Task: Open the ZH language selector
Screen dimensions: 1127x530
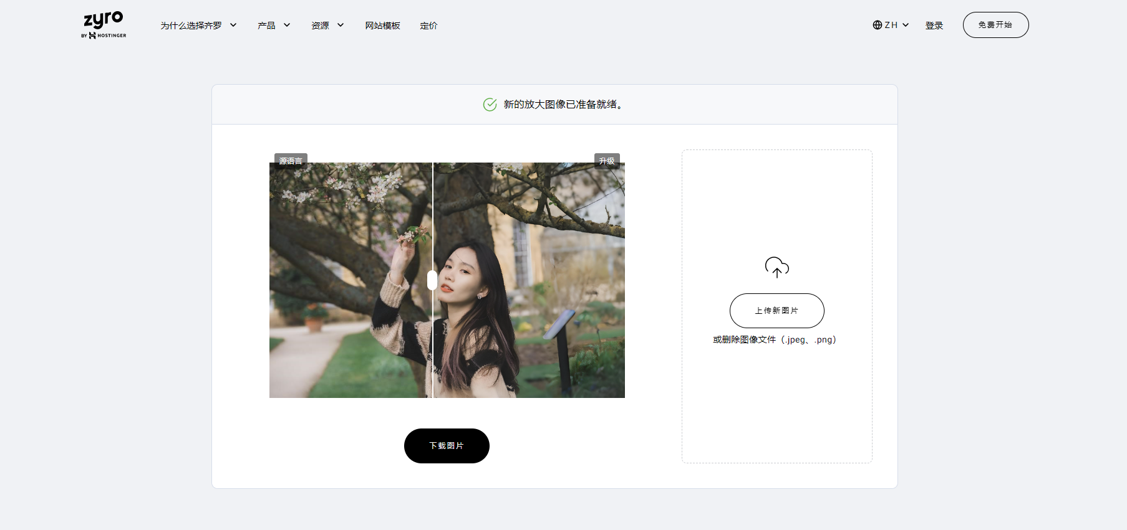Action: [891, 25]
